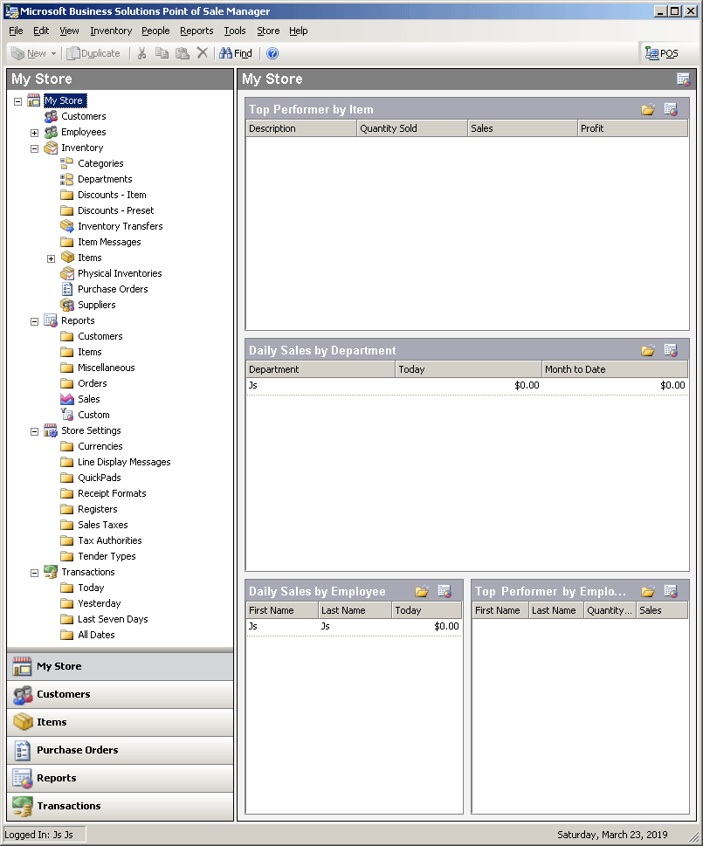Select Suppliers in the Inventory tree

click(x=97, y=305)
